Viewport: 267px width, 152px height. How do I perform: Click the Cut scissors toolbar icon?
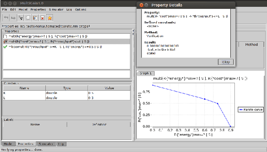21,18
